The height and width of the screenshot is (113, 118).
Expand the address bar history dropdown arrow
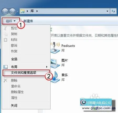click(x=108, y=11)
